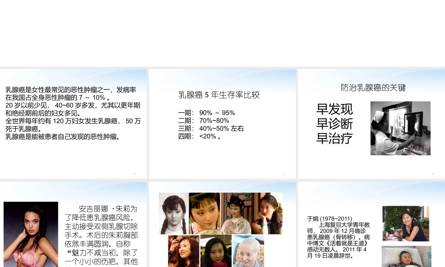The image size is (445, 267).
Task: Select the nurse viewing mammogram photo
Action: (400, 128)
